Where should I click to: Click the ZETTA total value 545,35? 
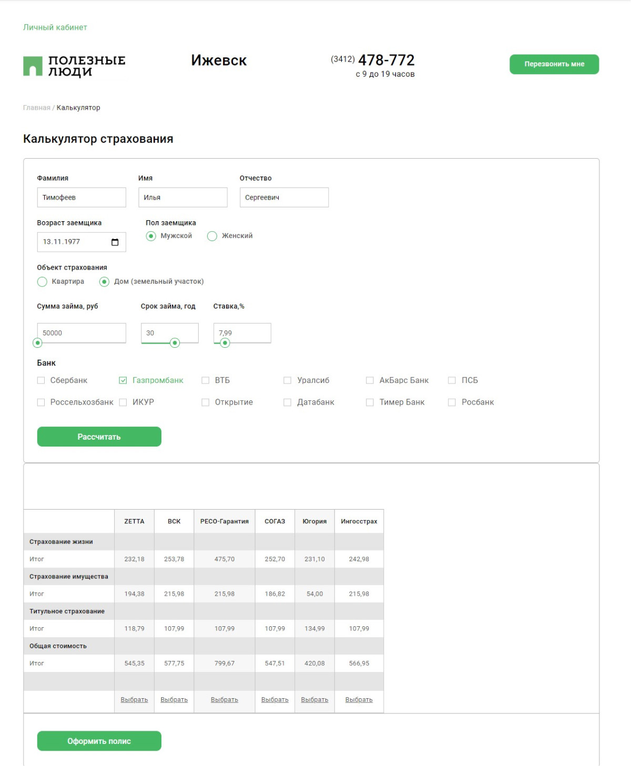coord(134,664)
